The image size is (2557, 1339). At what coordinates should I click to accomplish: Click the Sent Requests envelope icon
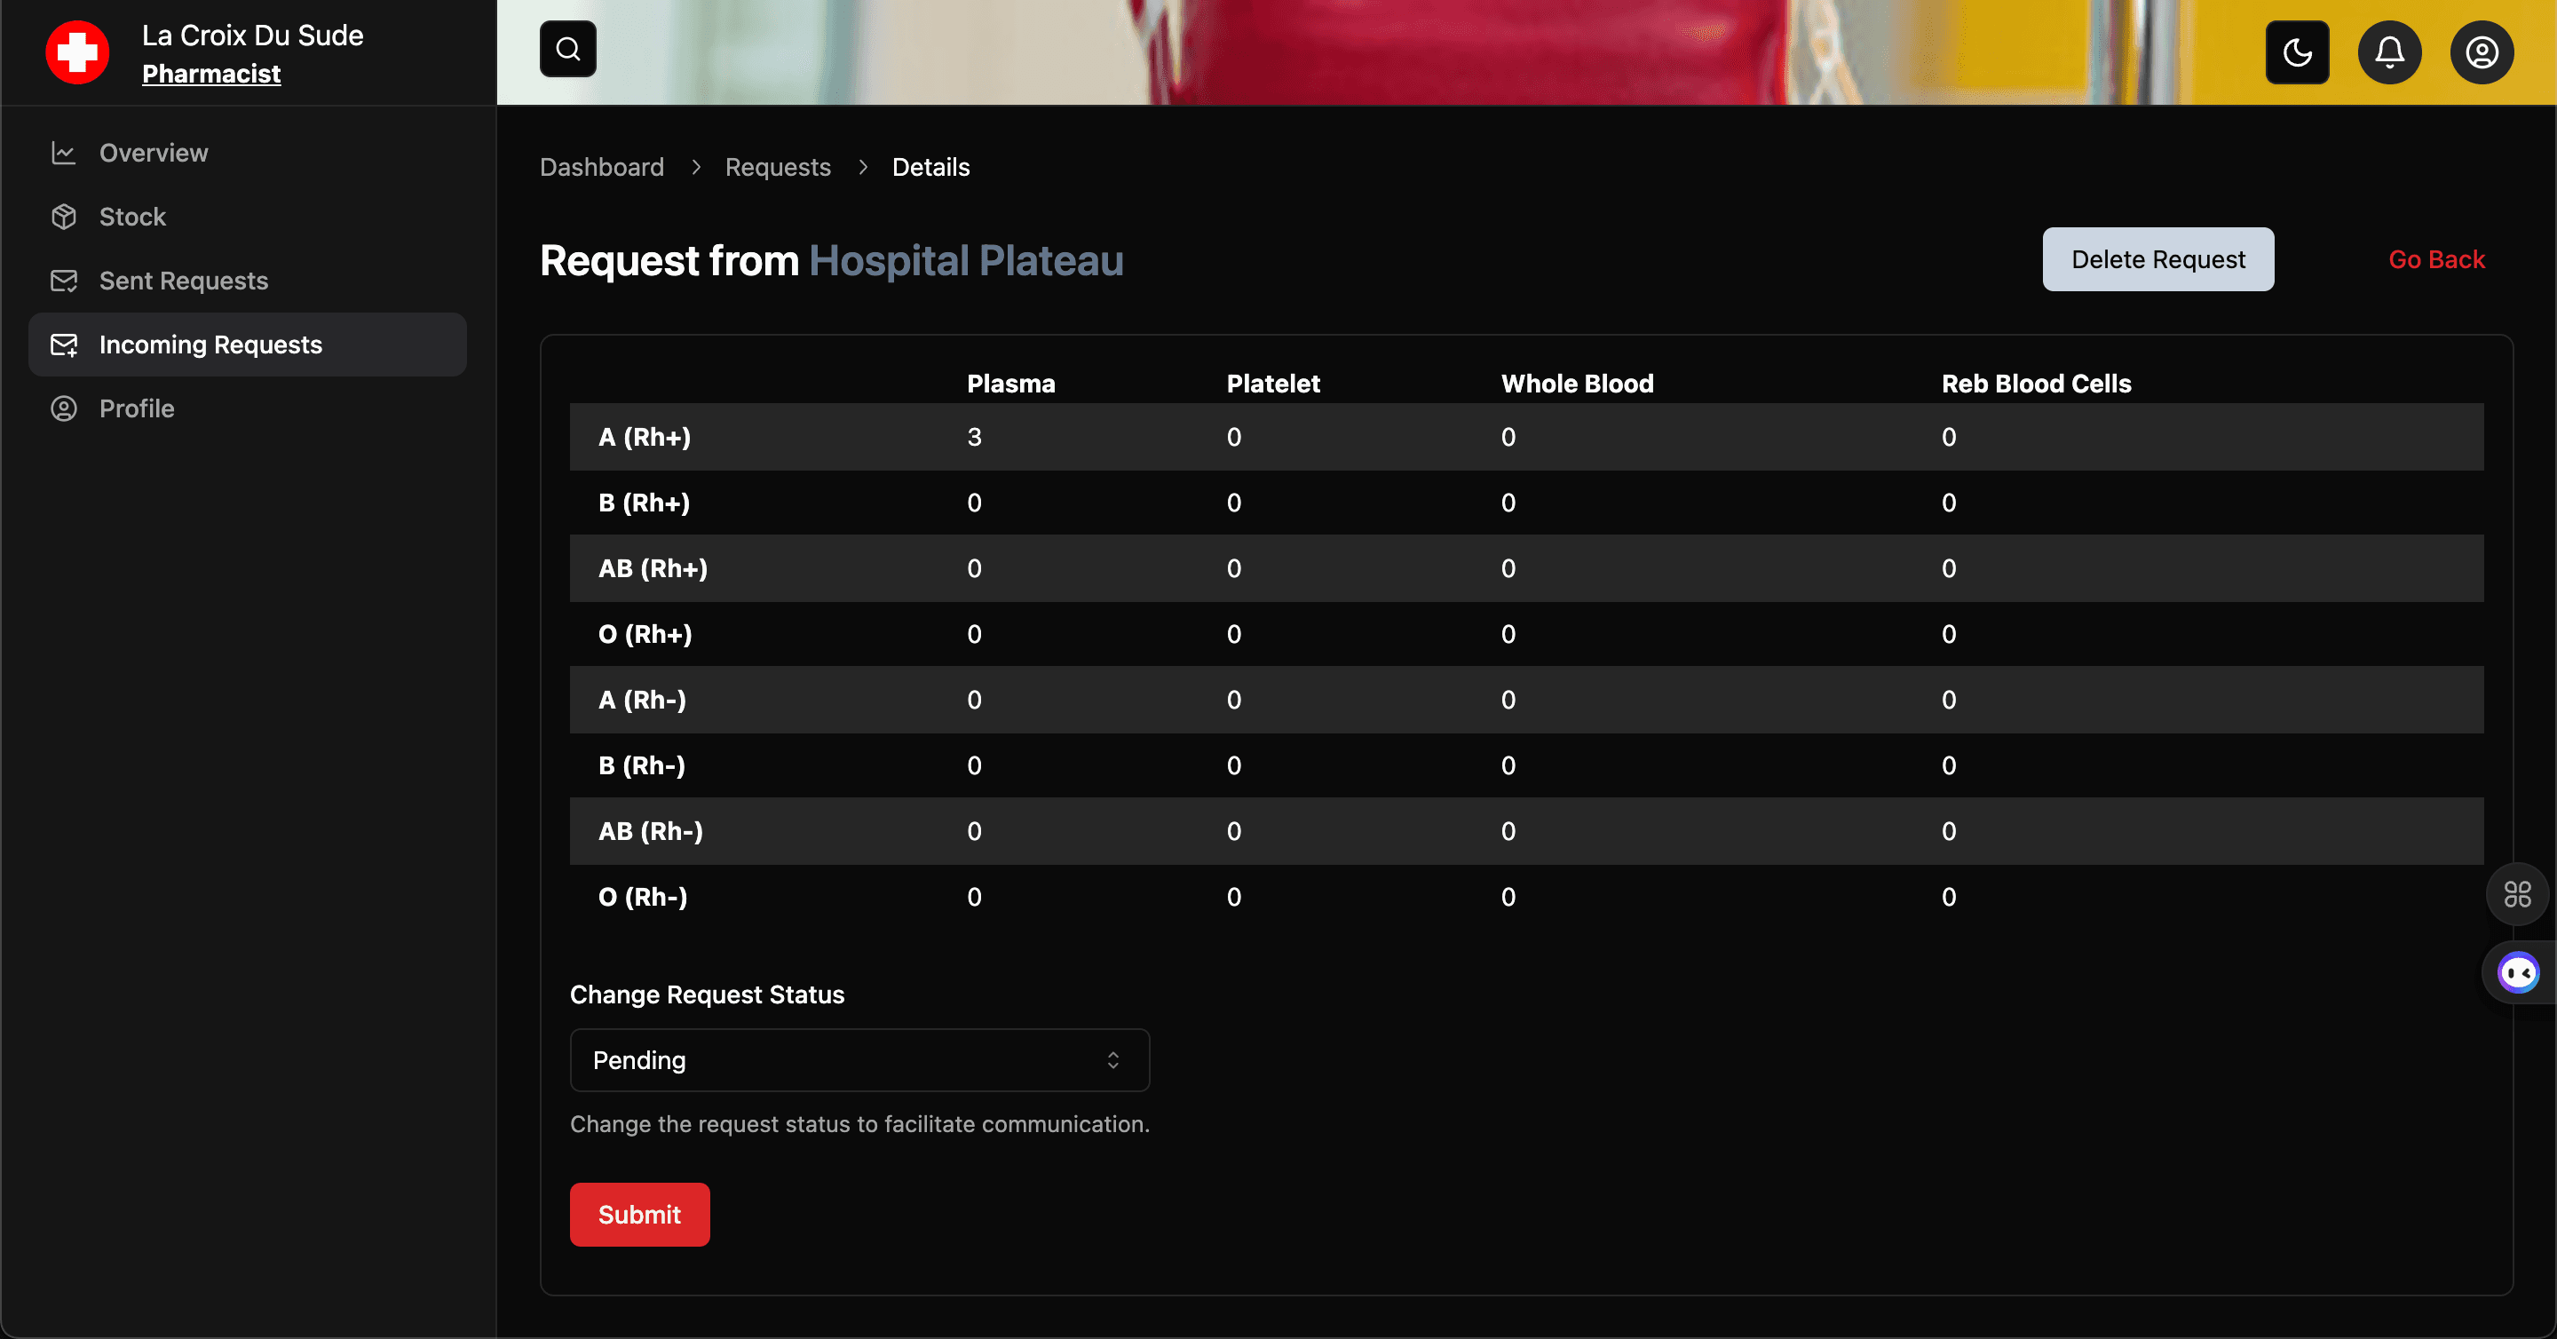click(64, 281)
